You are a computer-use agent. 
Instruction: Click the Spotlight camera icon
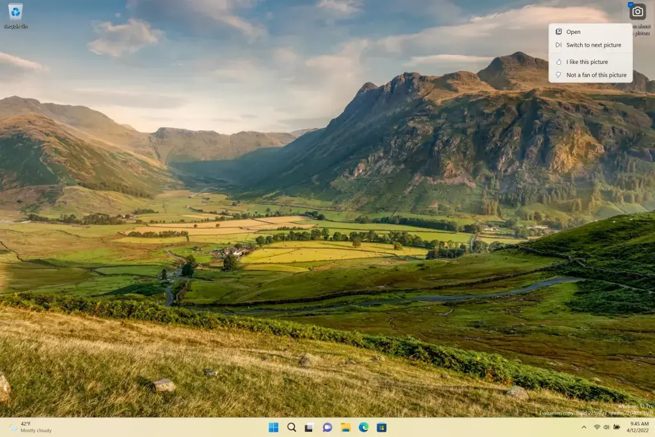[638, 12]
